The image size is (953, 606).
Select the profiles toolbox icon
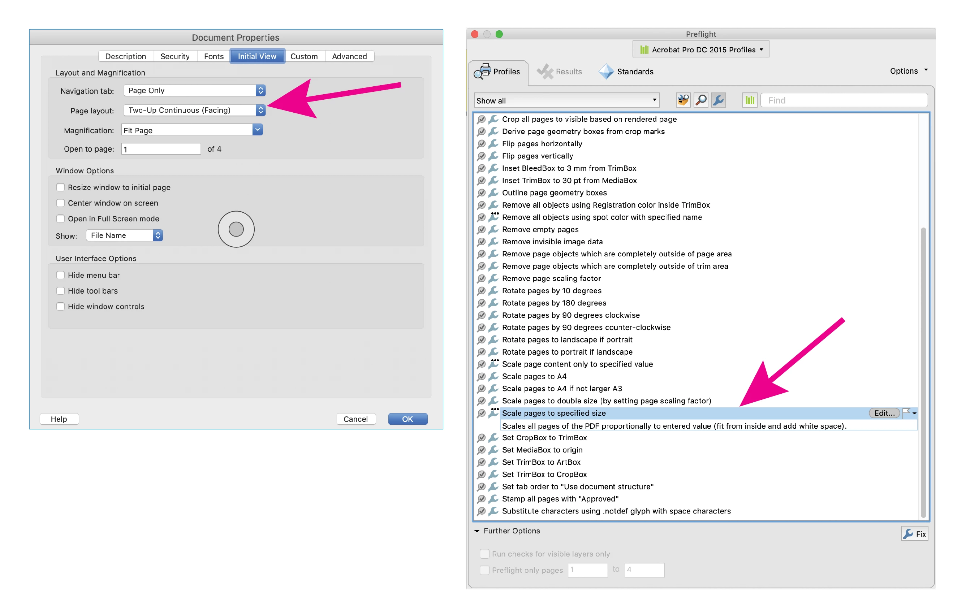coord(683,100)
